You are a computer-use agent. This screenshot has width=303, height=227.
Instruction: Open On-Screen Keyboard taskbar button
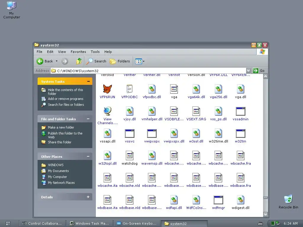pyautogui.click(x=137, y=223)
